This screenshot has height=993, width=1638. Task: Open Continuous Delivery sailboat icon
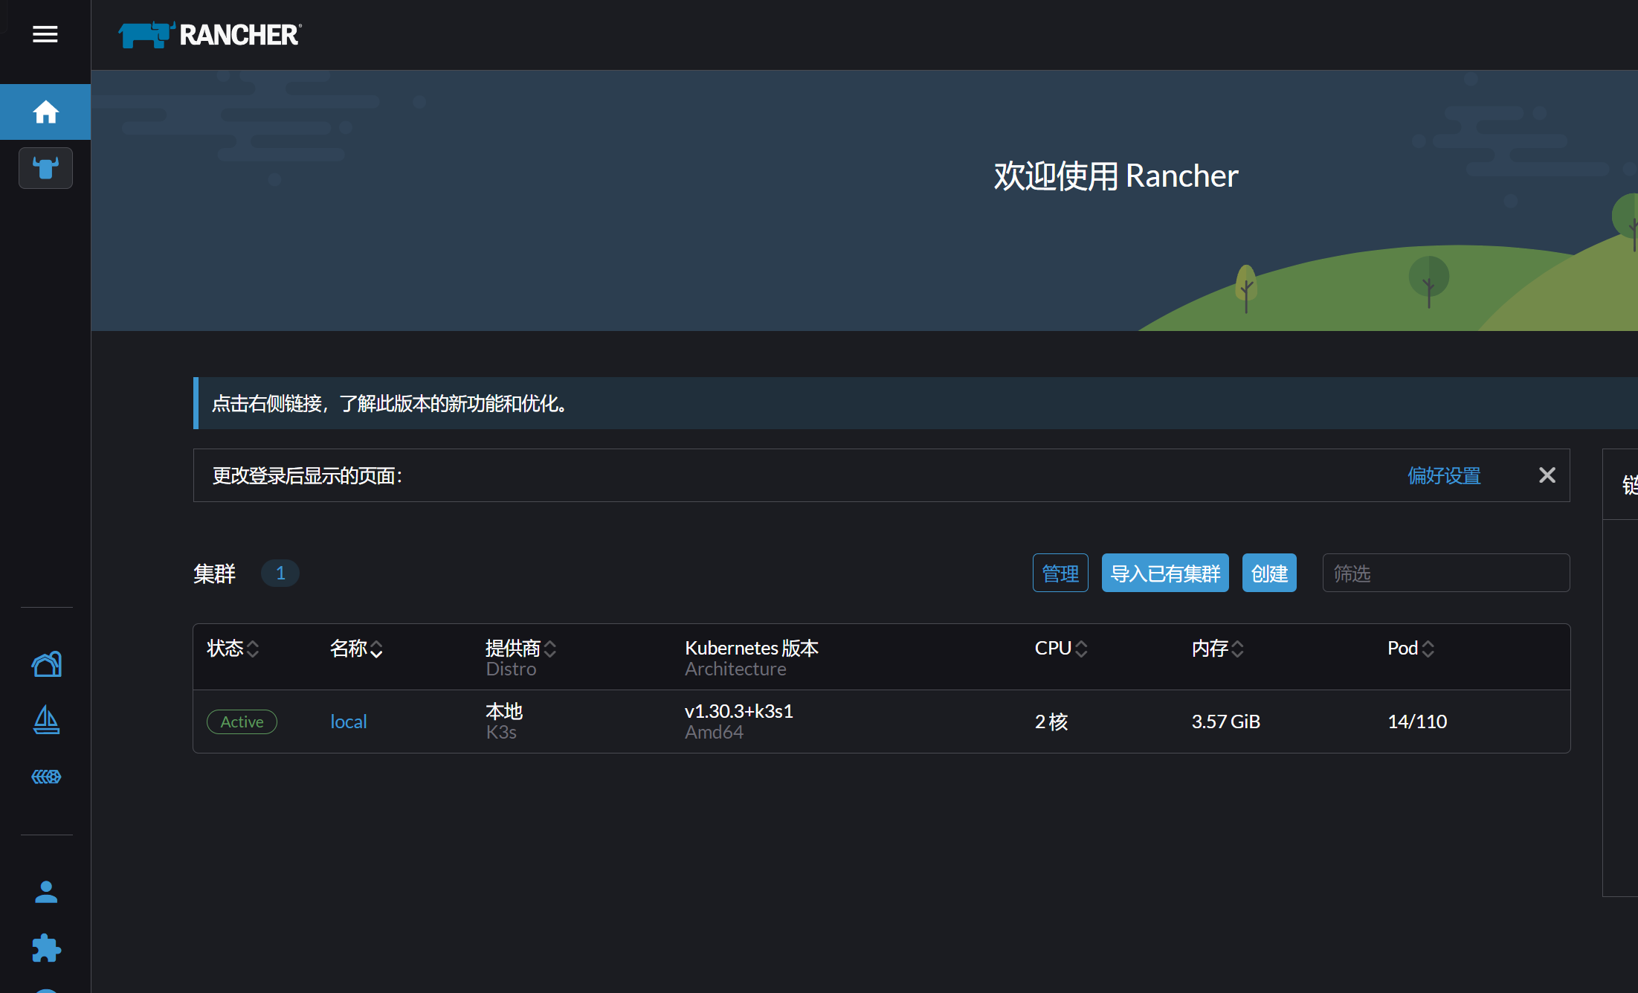click(46, 720)
